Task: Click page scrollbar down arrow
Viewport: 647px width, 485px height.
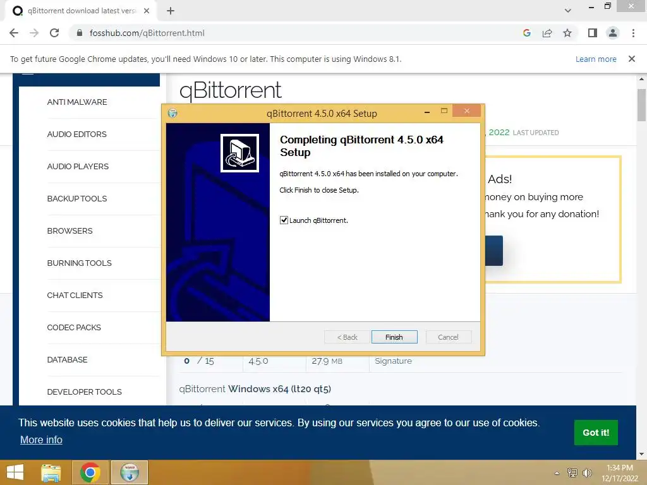Action: tap(641, 454)
